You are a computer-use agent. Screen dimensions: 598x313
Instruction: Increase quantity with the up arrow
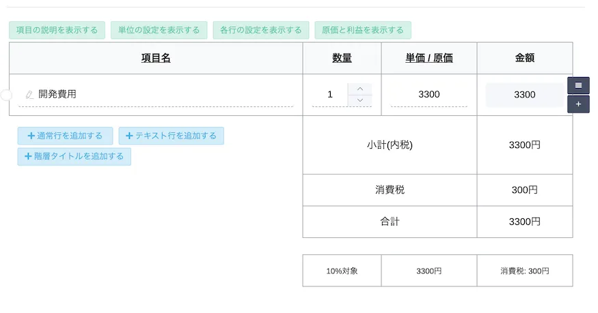pos(360,89)
